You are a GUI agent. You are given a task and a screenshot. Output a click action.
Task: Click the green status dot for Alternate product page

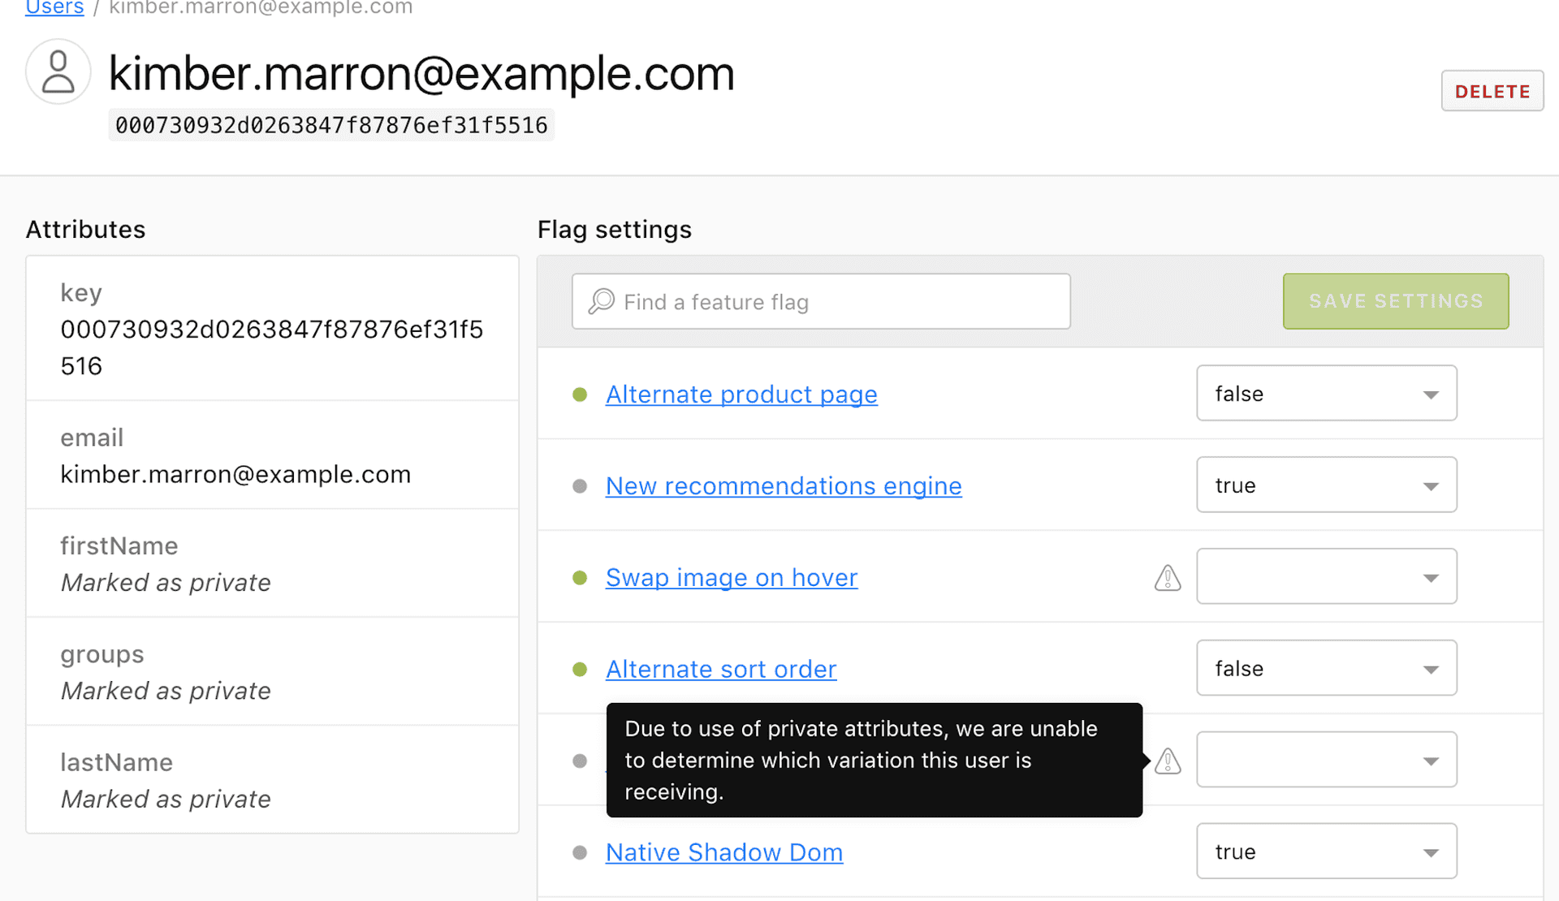(x=579, y=394)
